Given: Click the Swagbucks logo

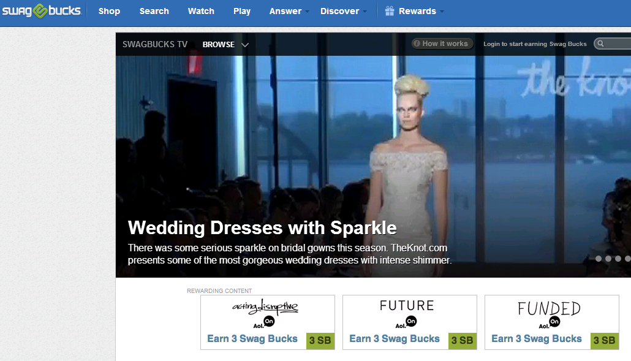Looking at the screenshot, I should pos(42,11).
